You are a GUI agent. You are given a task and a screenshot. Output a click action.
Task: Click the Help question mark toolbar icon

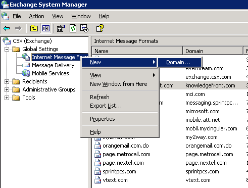(x=100, y=28)
